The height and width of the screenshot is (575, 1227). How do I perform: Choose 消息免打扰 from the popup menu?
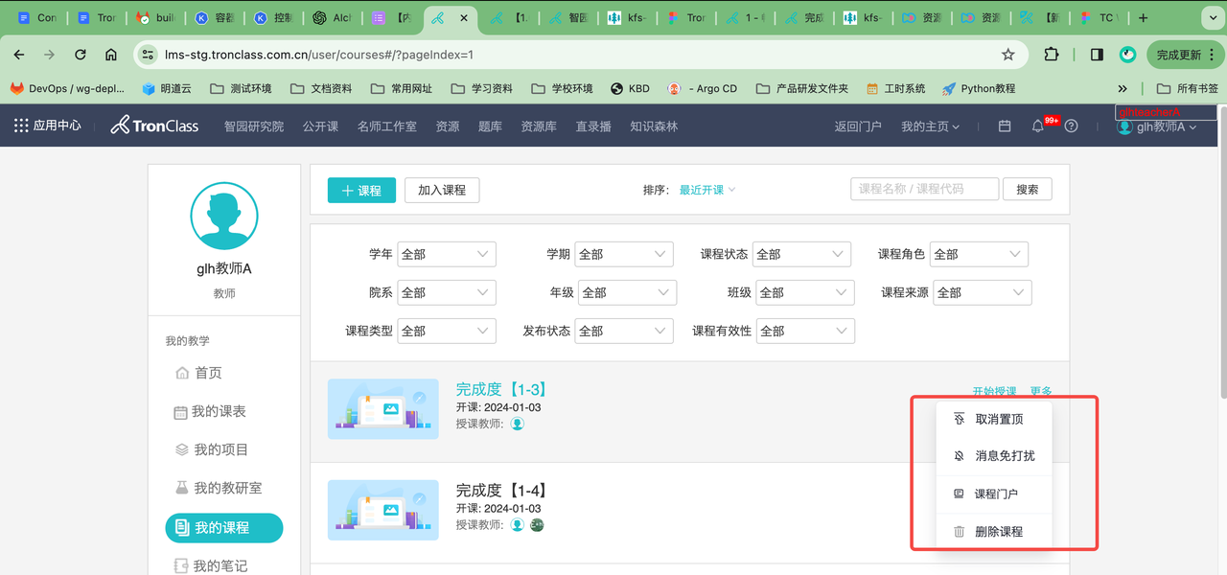pyautogui.click(x=1004, y=456)
